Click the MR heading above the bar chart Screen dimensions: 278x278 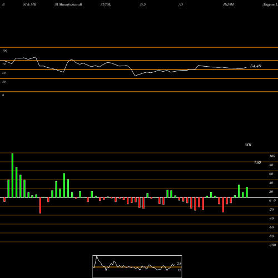coord(248,145)
